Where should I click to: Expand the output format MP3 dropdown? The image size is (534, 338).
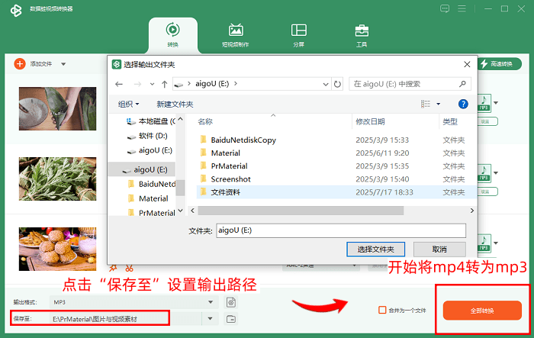coord(211,302)
